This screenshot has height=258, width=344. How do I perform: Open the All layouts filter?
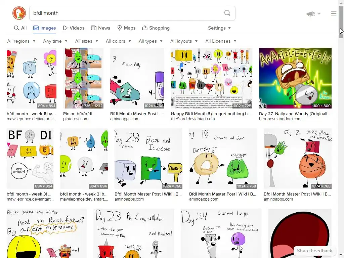click(184, 41)
